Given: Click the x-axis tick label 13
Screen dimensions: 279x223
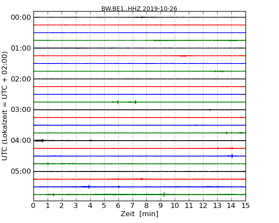Looking at the screenshot, I should [x=217, y=206].
